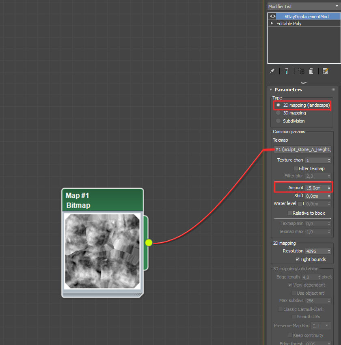Select 2D mapping (landscape) radio button
Viewport: 341px width, 345px height.
(278, 105)
